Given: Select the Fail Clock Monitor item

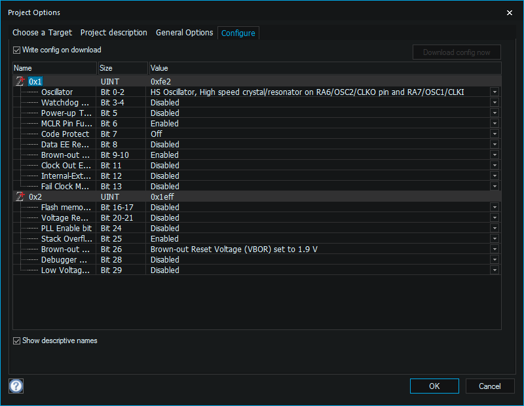Looking at the screenshot, I should (x=65, y=186).
